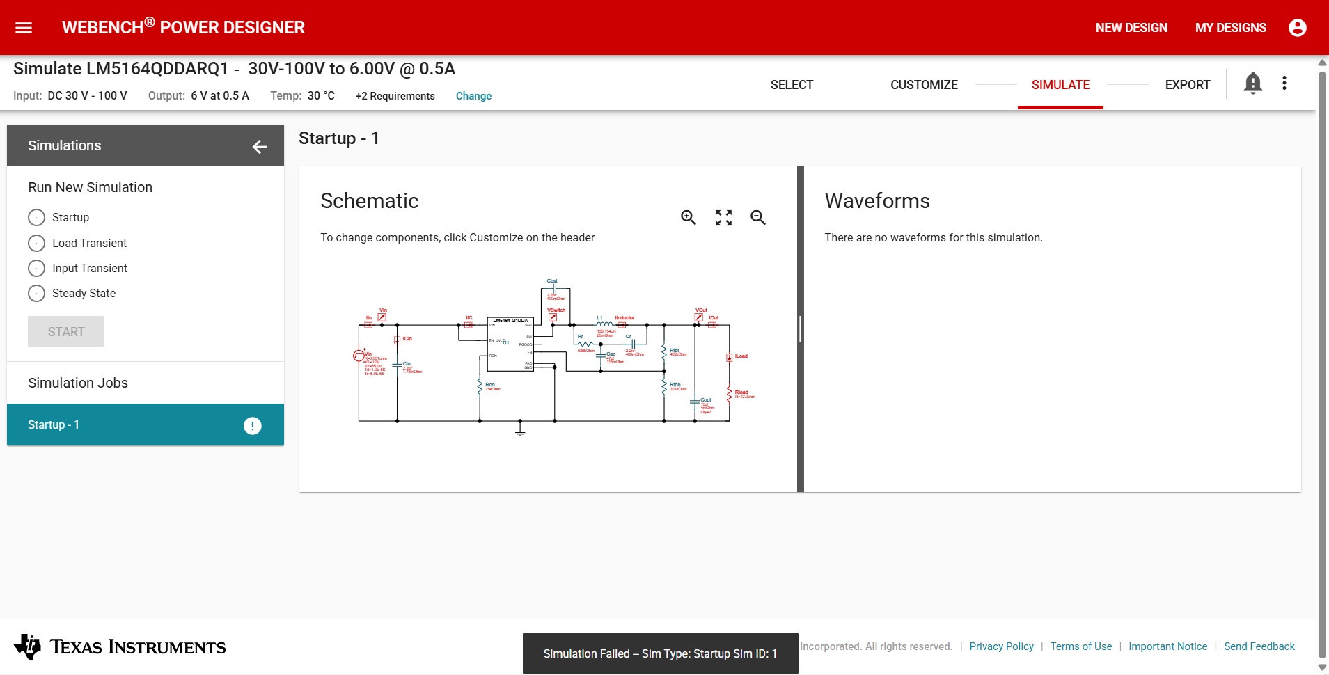Zoom in on the schematic
The width and height of the screenshot is (1329, 675).
click(x=689, y=218)
